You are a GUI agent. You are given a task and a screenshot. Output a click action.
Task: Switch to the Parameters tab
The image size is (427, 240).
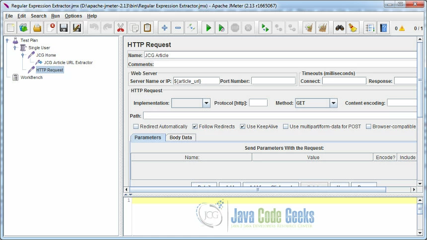147,137
